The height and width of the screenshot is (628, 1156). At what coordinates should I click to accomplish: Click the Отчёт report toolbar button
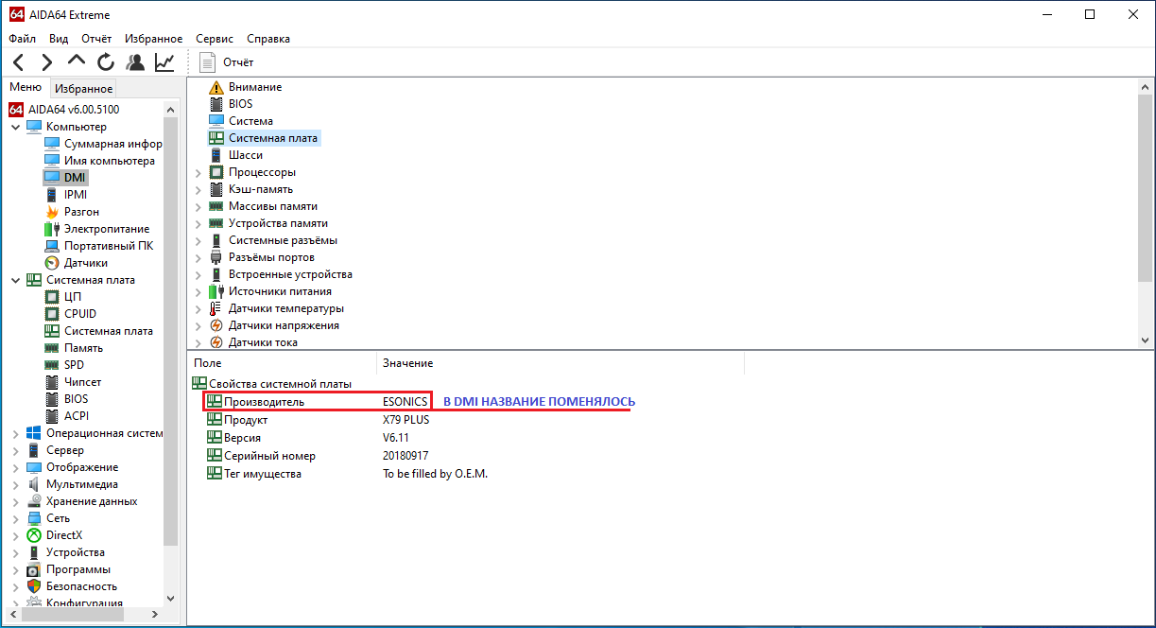coord(227,62)
